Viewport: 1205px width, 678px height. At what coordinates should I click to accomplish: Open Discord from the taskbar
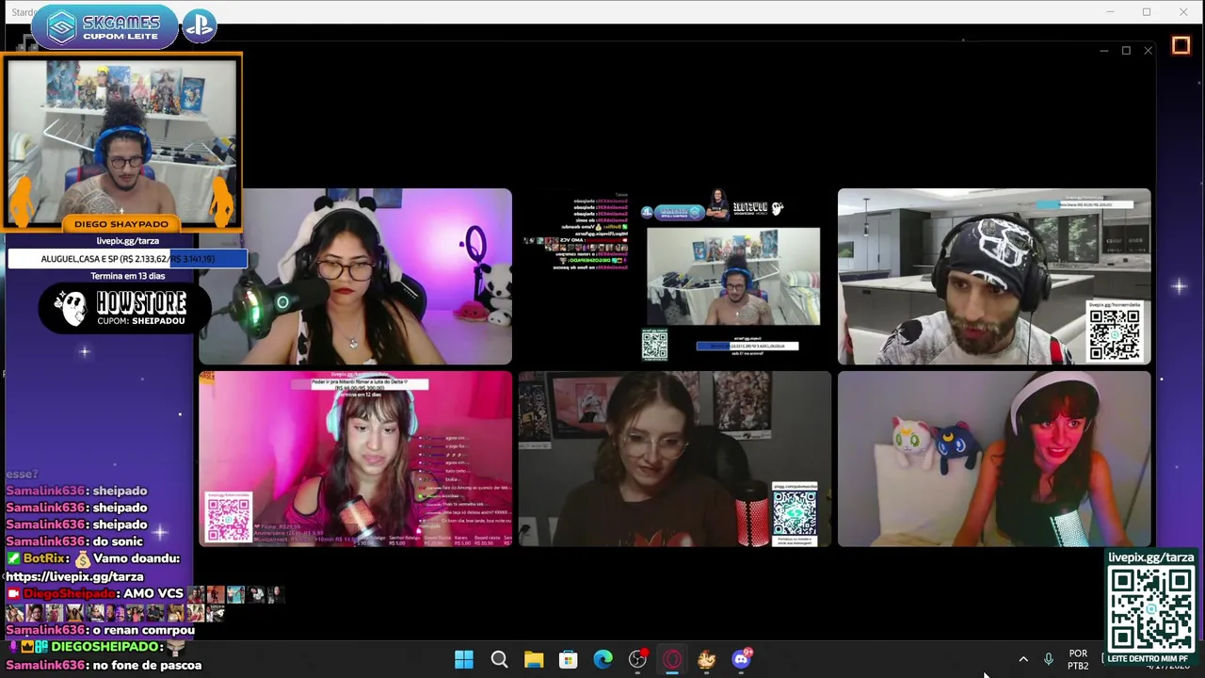point(742,658)
